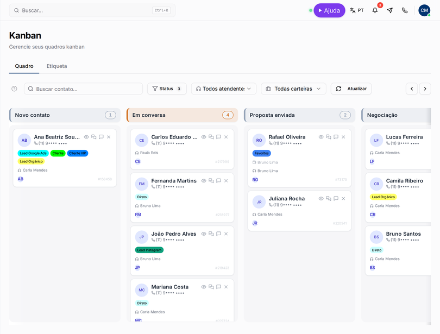The width and height of the screenshot is (440, 334).
Task: Click the card number #217999
Action: (222, 161)
